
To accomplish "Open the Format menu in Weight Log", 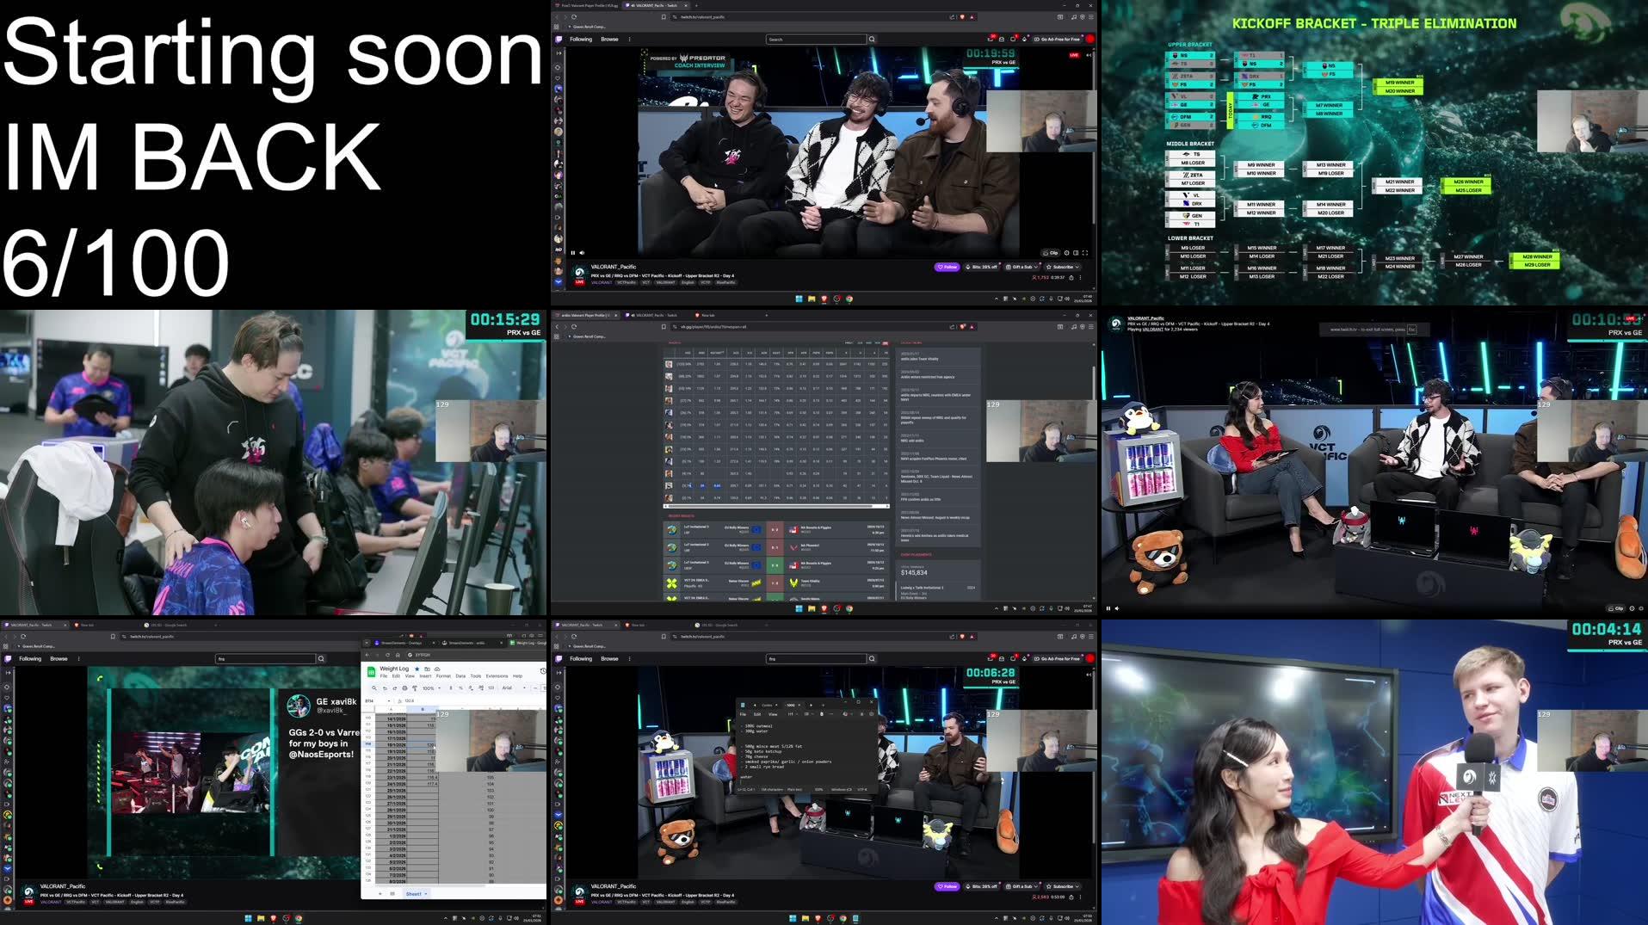I will coord(444,676).
